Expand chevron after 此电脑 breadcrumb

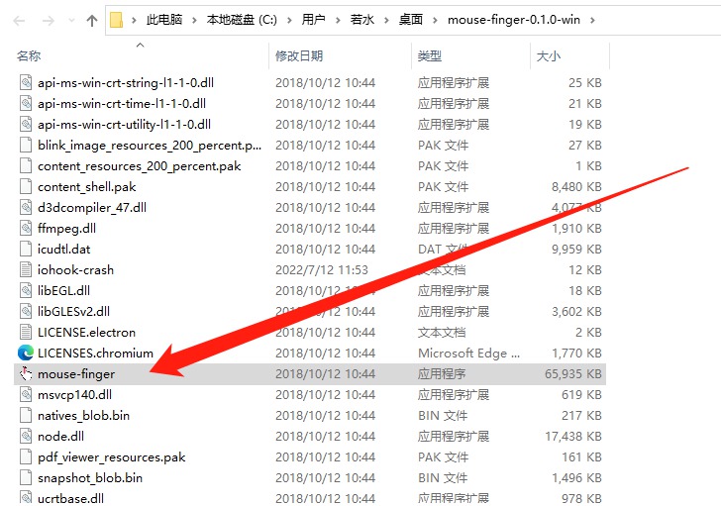pyautogui.click(x=194, y=20)
